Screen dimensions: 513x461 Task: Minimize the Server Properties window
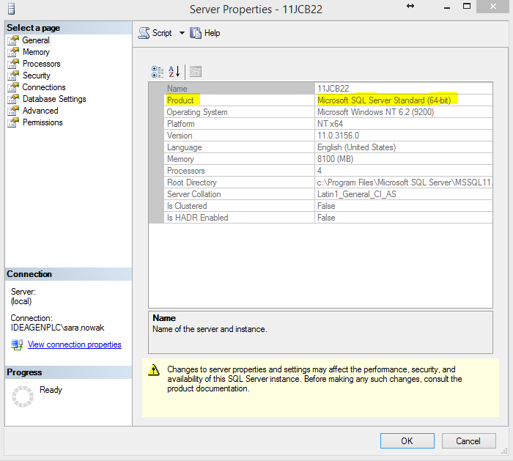pos(447,7)
